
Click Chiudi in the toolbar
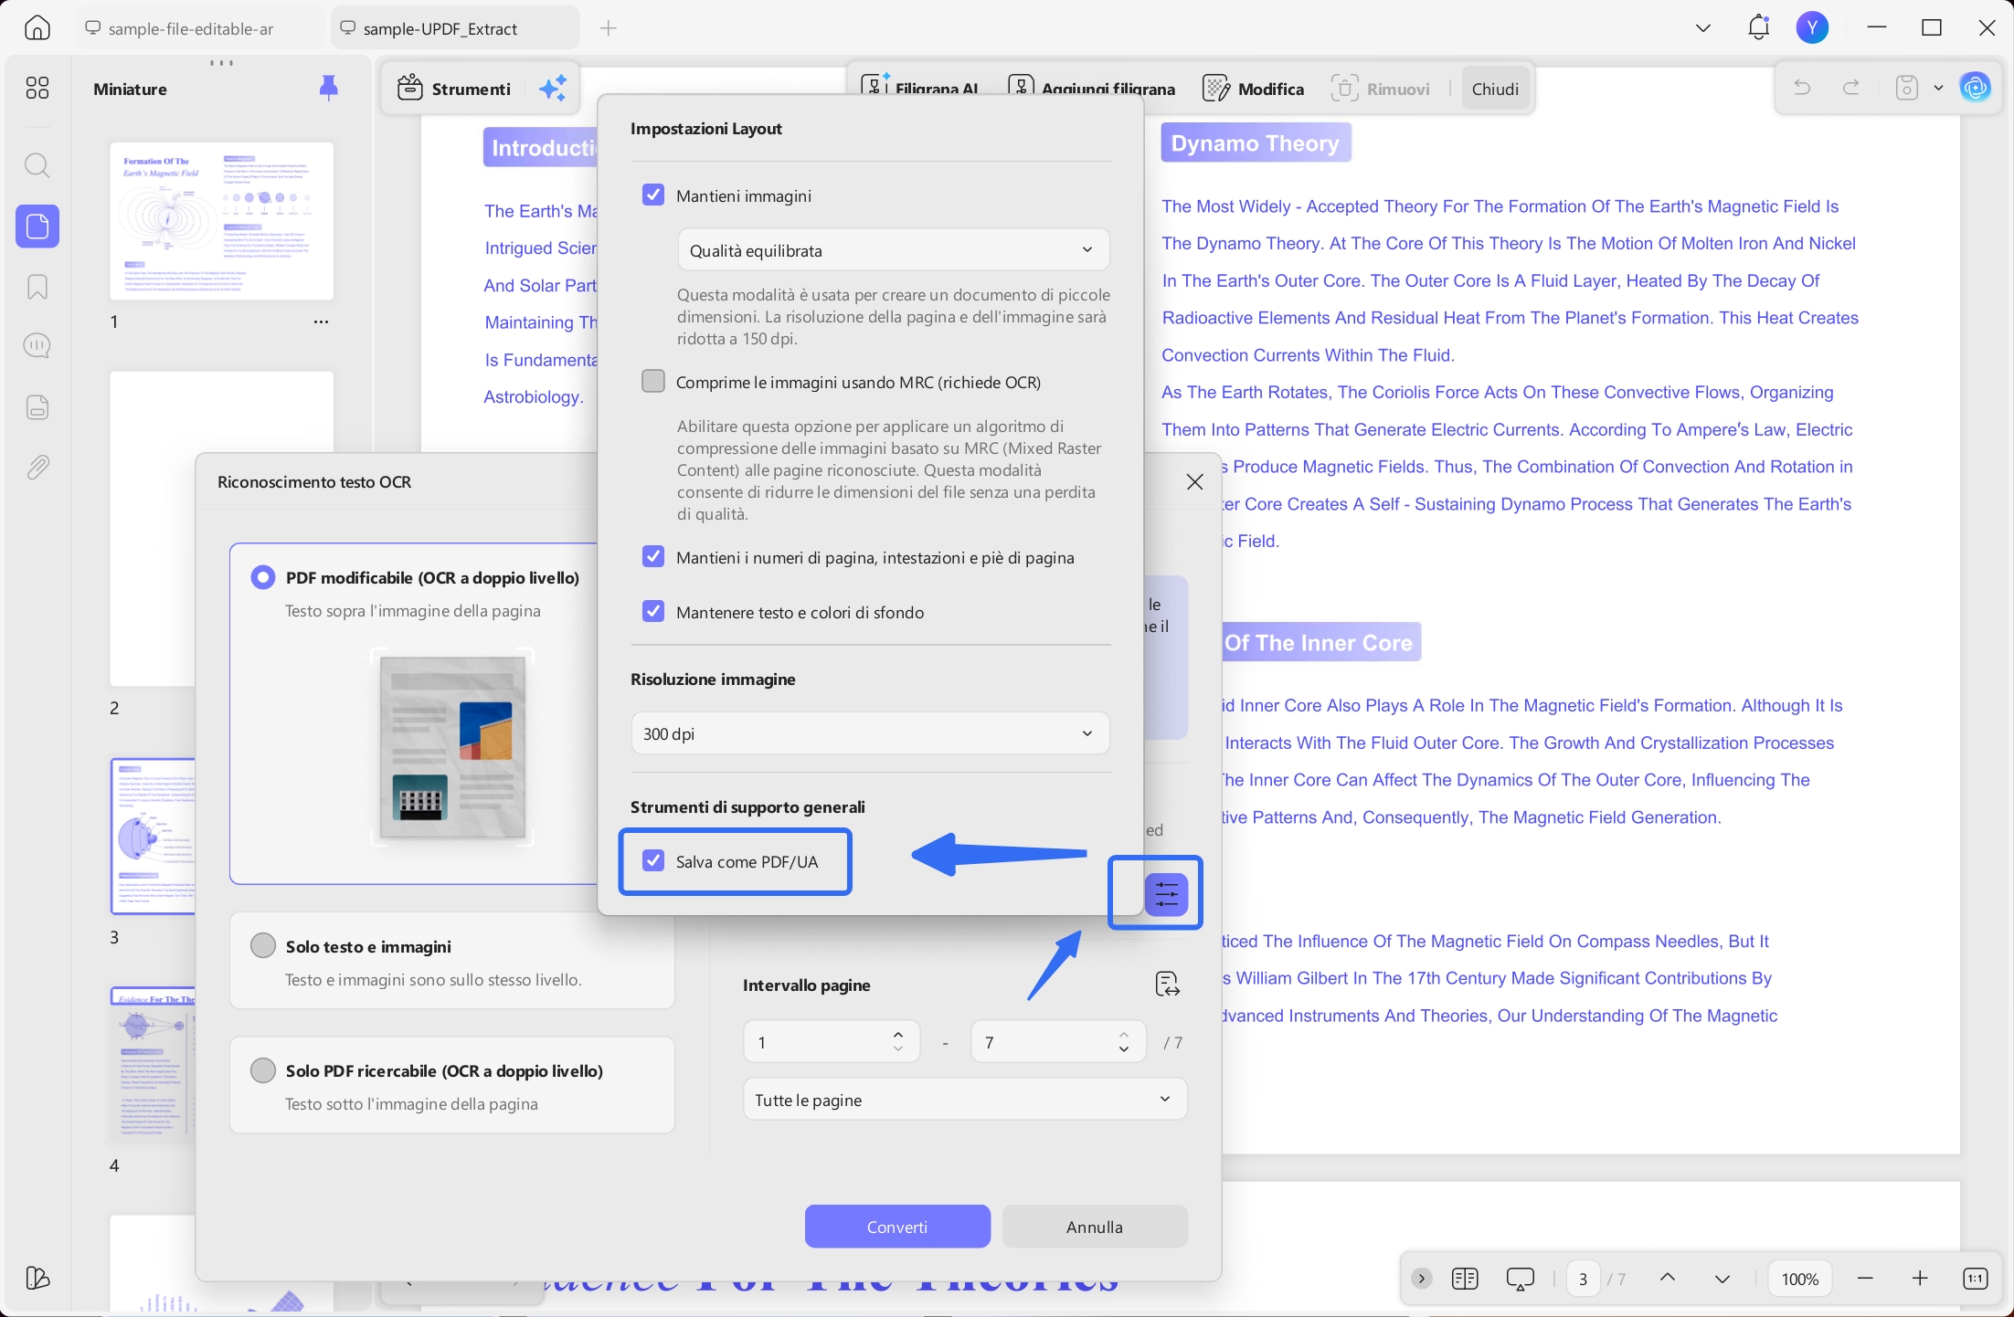pyautogui.click(x=1495, y=89)
